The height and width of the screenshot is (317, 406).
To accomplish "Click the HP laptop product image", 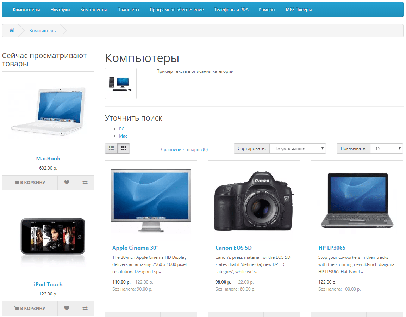I will (x=357, y=201).
